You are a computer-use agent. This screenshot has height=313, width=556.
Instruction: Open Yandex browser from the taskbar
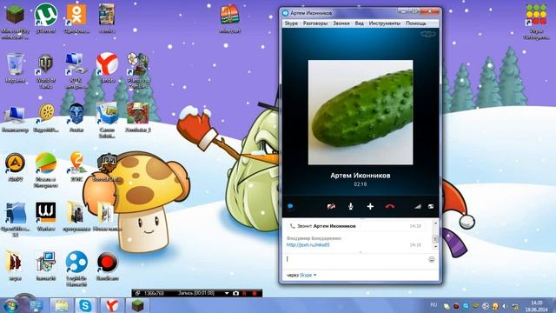point(112,305)
